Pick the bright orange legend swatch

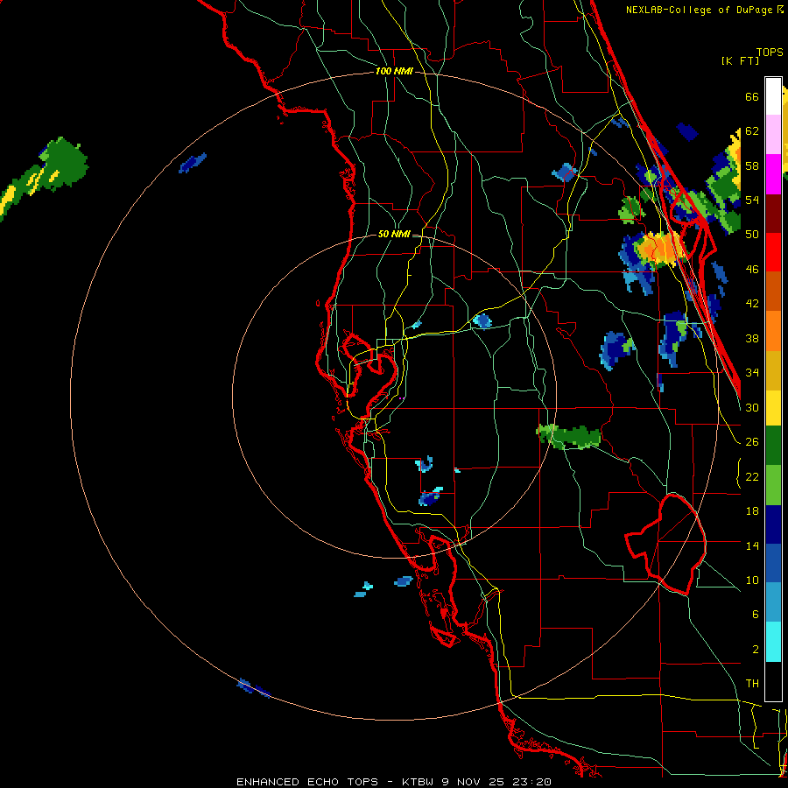(x=773, y=331)
